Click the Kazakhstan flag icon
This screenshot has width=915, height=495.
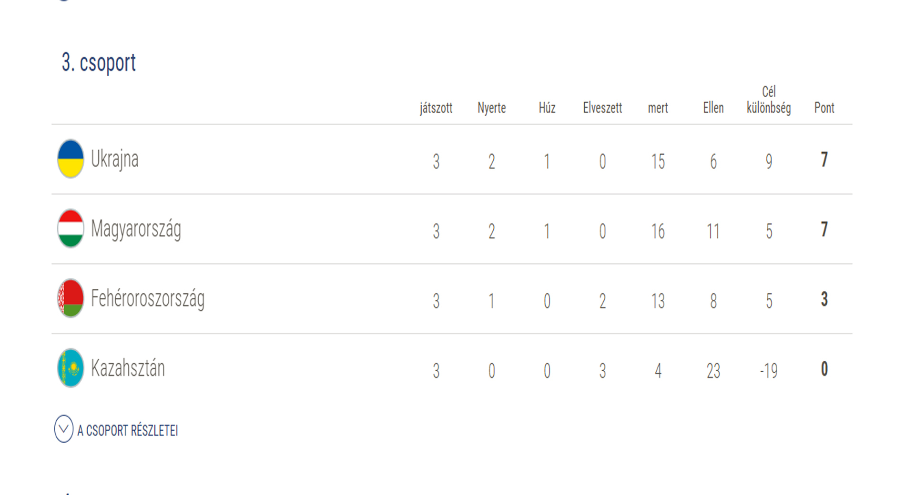click(71, 368)
